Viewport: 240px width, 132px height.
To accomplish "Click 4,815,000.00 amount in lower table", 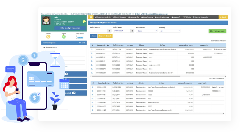I will [x=206, y=95].
